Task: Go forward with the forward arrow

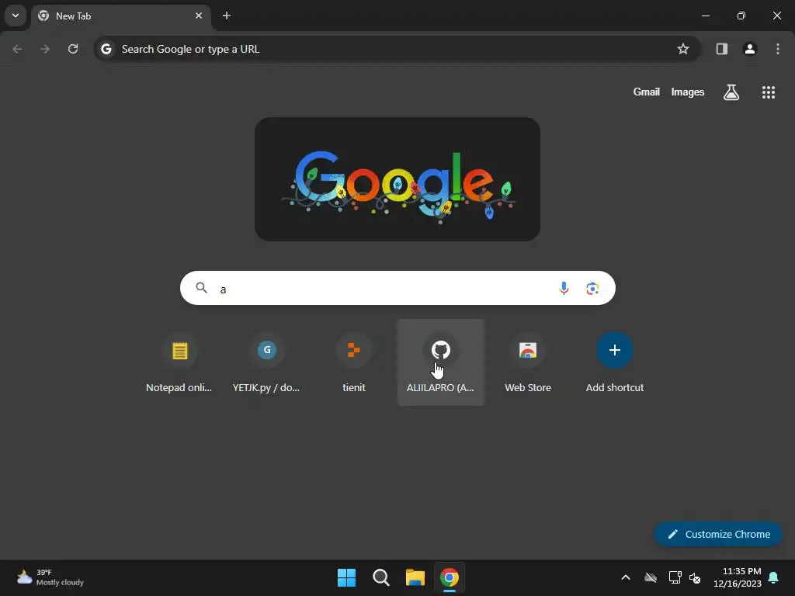Action: (x=45, y=49)
